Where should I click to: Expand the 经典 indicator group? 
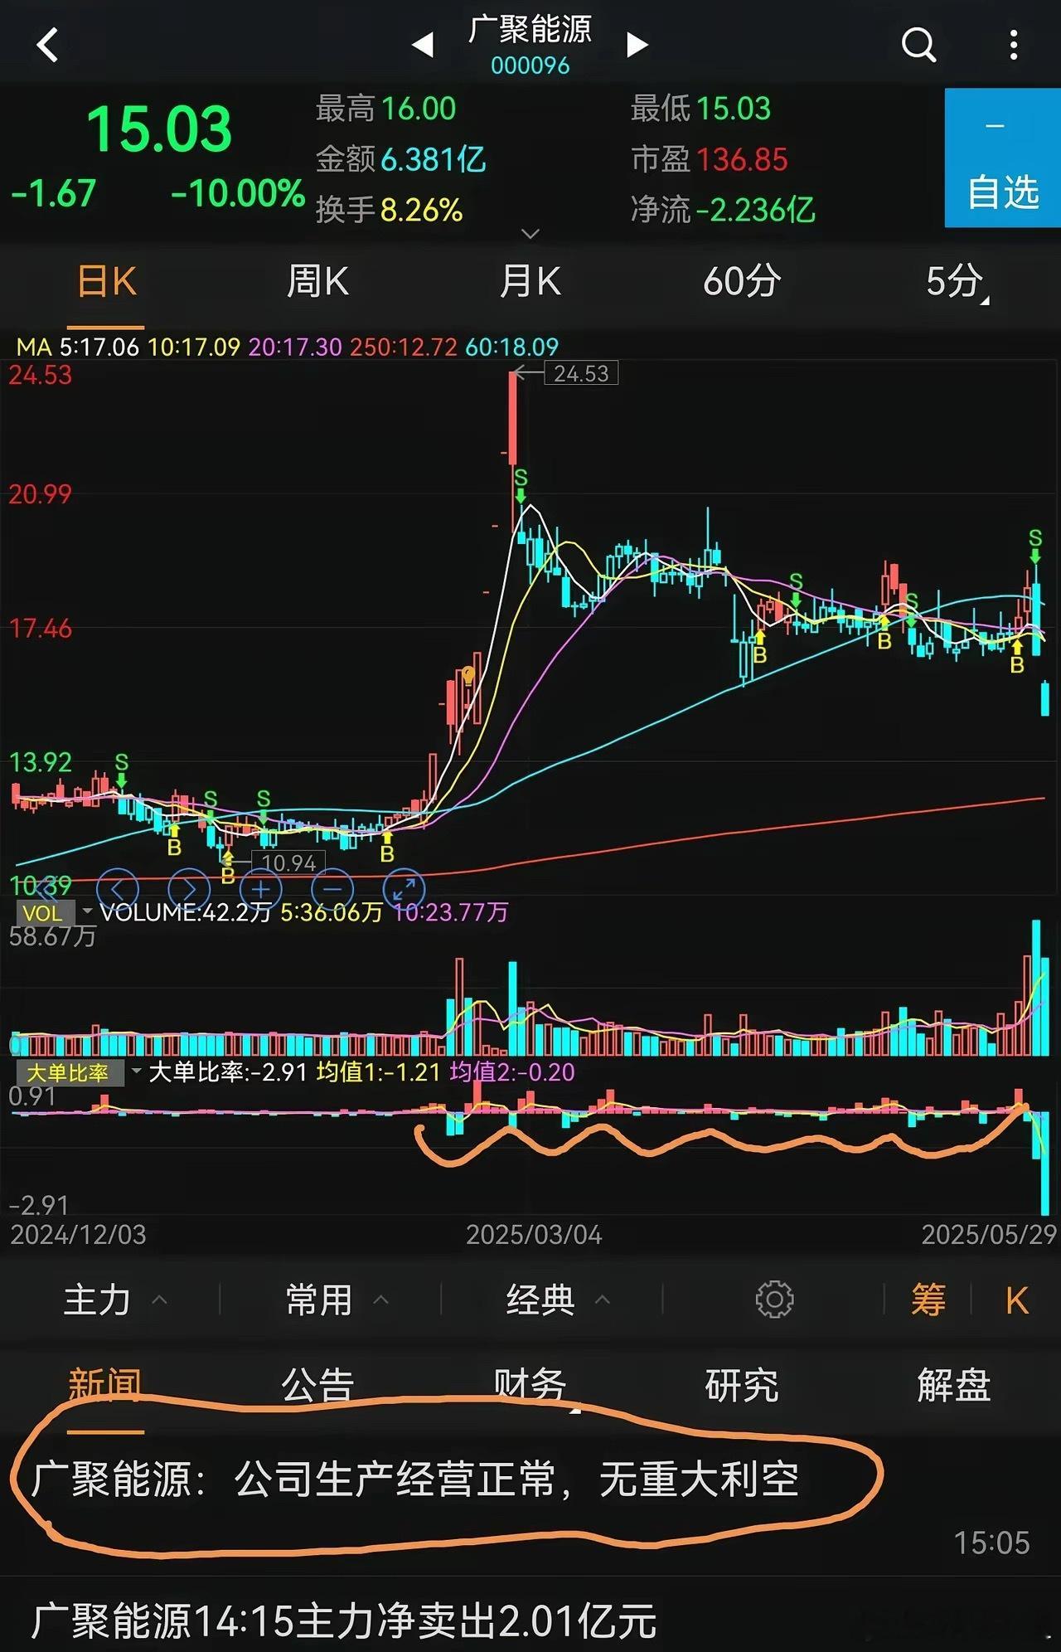pos(558,1300)
